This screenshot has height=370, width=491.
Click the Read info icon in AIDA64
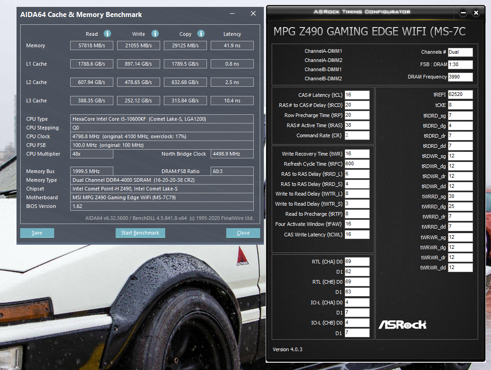pos(107,34)
